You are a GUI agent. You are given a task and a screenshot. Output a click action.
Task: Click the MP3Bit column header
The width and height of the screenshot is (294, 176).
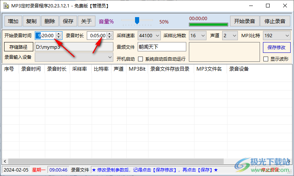pos(137,69)
